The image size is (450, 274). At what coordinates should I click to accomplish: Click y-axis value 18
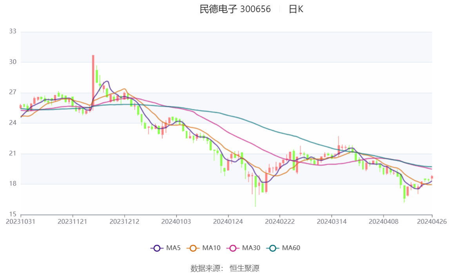coord(13,184)
